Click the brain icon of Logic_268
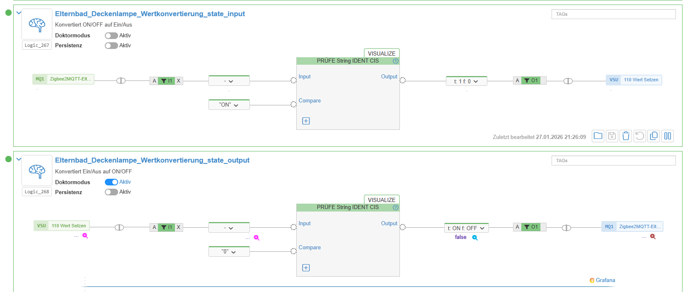Image resolution: width=685 pixels, height=292 pixels. click(37, 171)
